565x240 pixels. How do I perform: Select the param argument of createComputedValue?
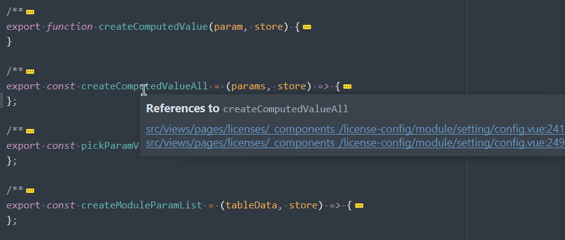pyautogui.click(x=228, y=27)
